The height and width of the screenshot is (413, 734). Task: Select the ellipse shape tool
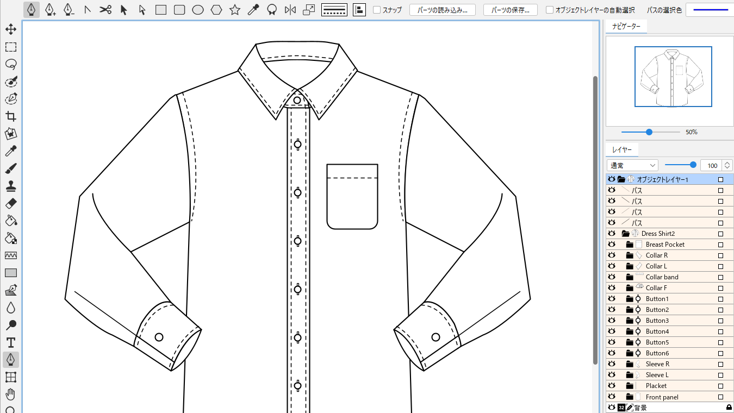click(198, 10)
